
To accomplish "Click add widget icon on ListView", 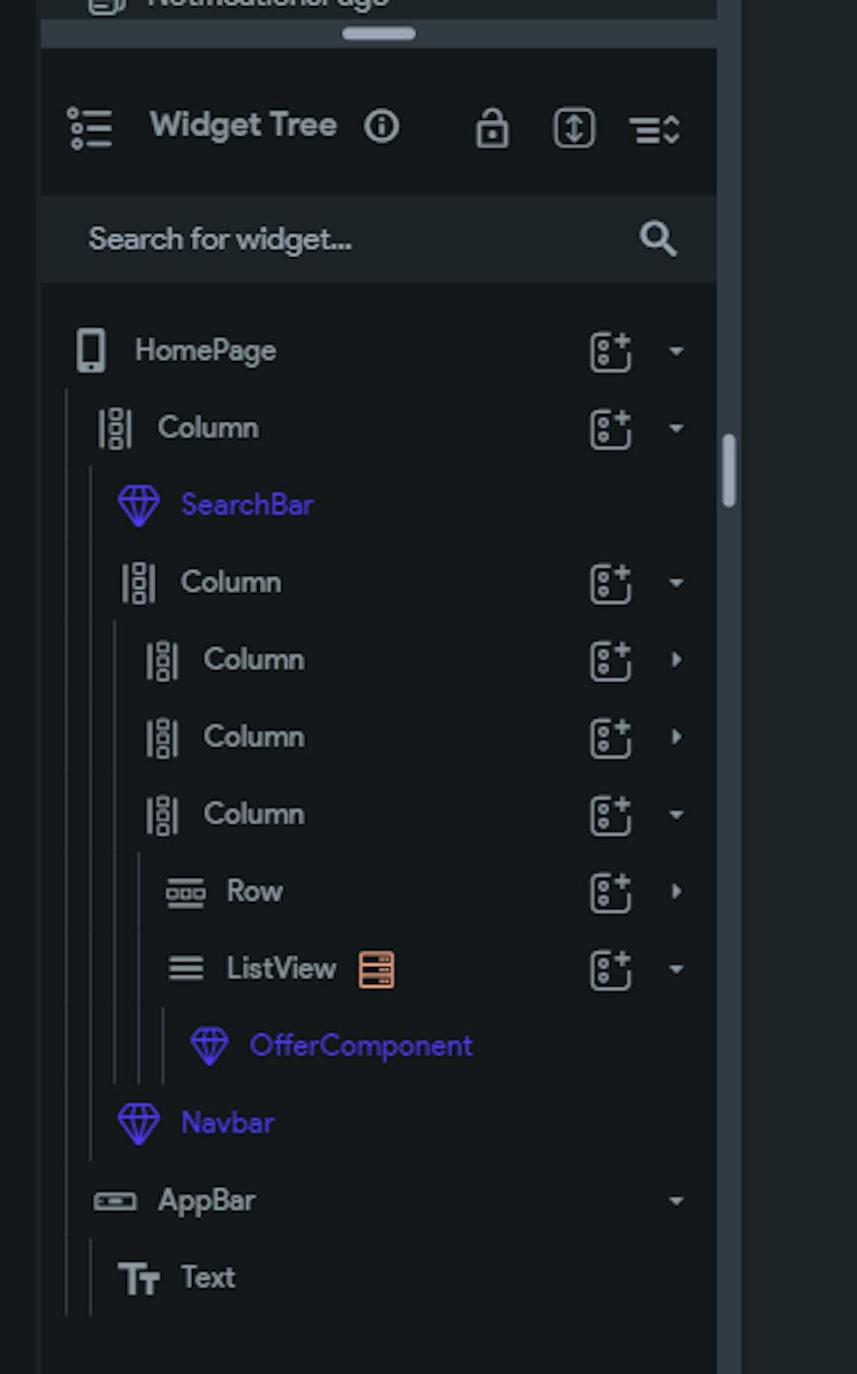I will pyautogui.click(x=610, y=969).
